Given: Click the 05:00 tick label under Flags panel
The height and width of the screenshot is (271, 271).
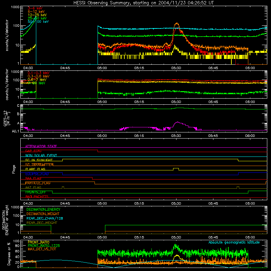Looking at the screenshot, I should [102, 204].
